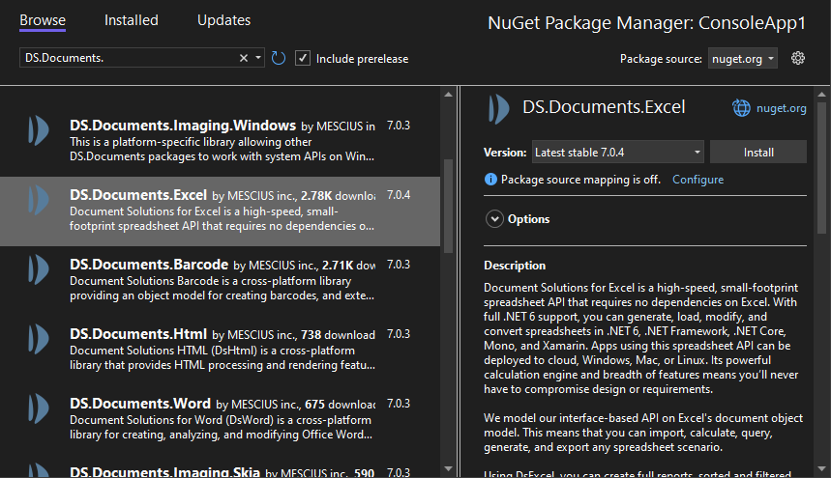
Task: Click the Install button
Action: click(757, 153)
